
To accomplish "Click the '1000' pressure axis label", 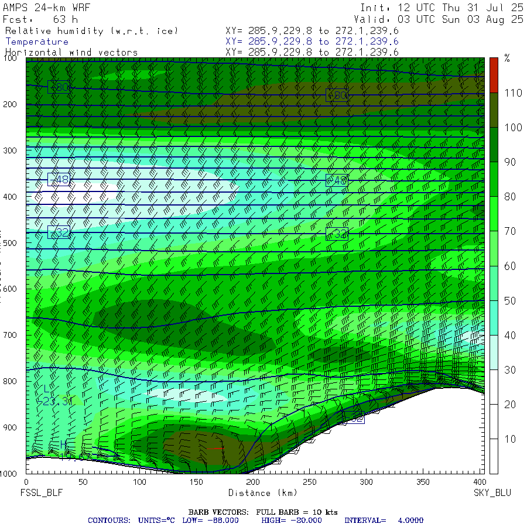I will 8,474.
